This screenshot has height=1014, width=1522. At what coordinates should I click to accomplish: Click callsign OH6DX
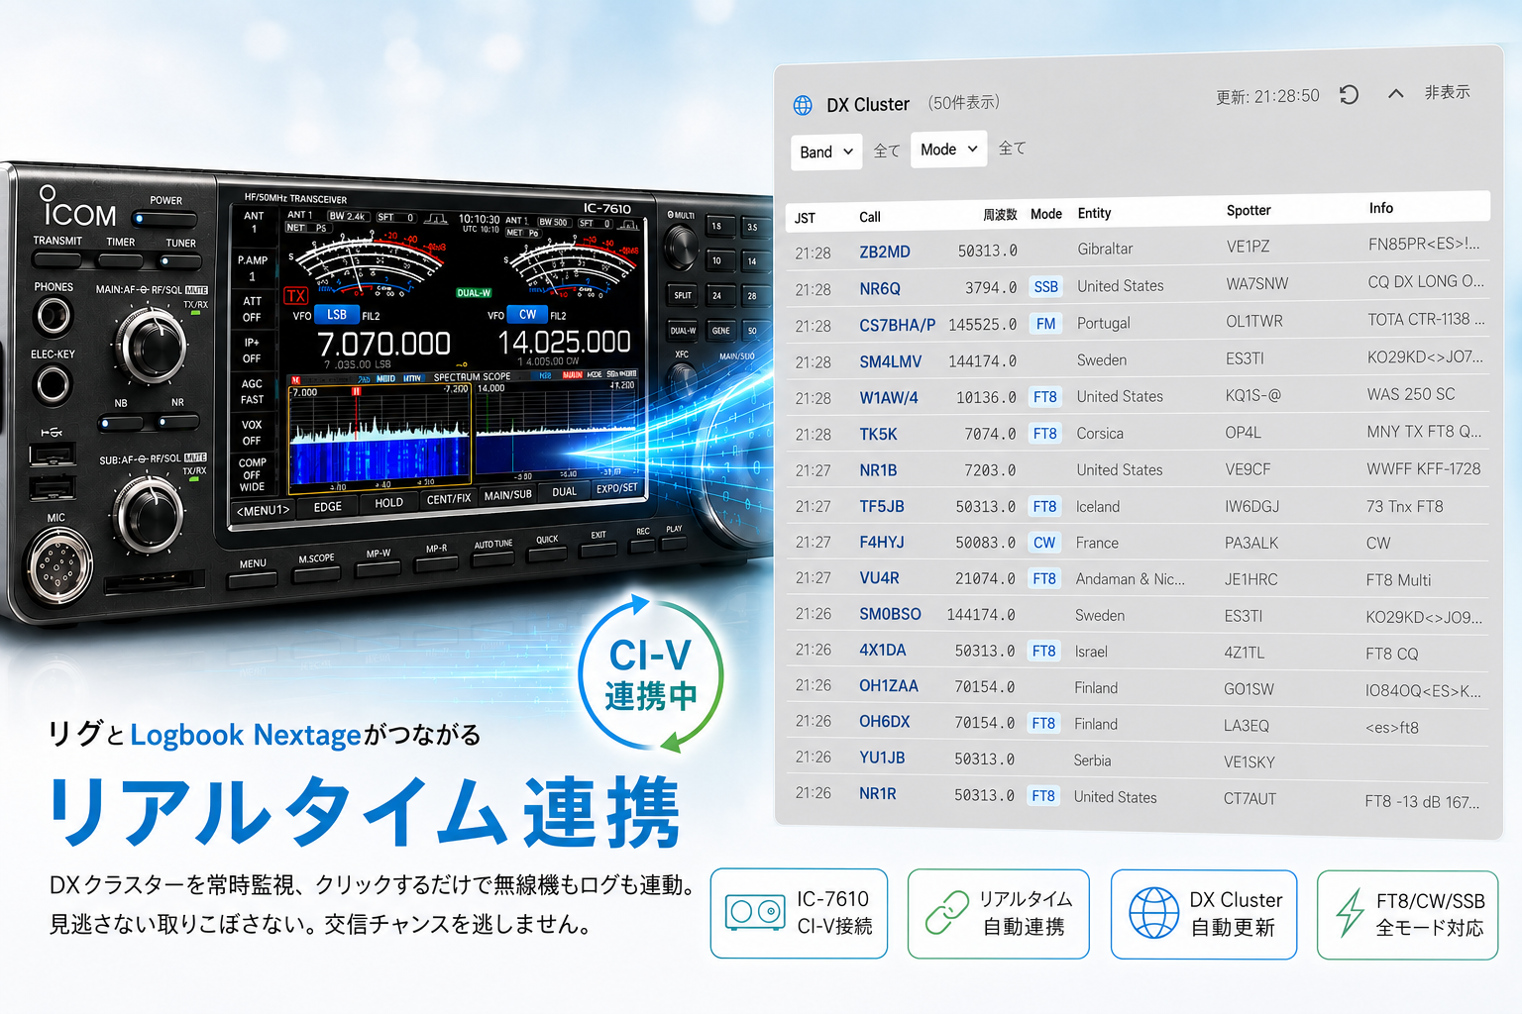coord(884,722)
